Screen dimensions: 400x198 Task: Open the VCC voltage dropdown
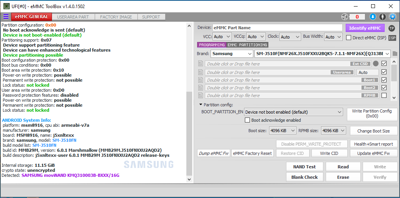[x=222, y=37]
